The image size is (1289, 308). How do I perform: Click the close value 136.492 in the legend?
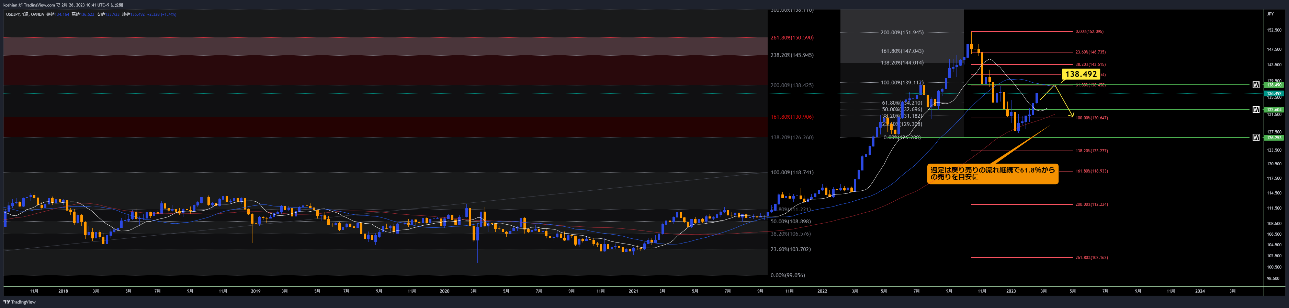[x=138, y=14]
